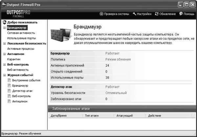Click the log icon beside Веб-контроль entry
This screenshot has height=137, width=197.
(x=9, y=96)
